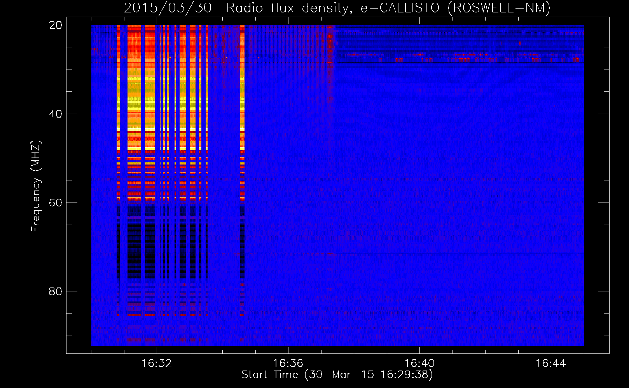Select the 'e-CALLISTO (ROSWELL-NM)' title text
The width and height of the screenshot is (629, 388).
tap(456, 8)
